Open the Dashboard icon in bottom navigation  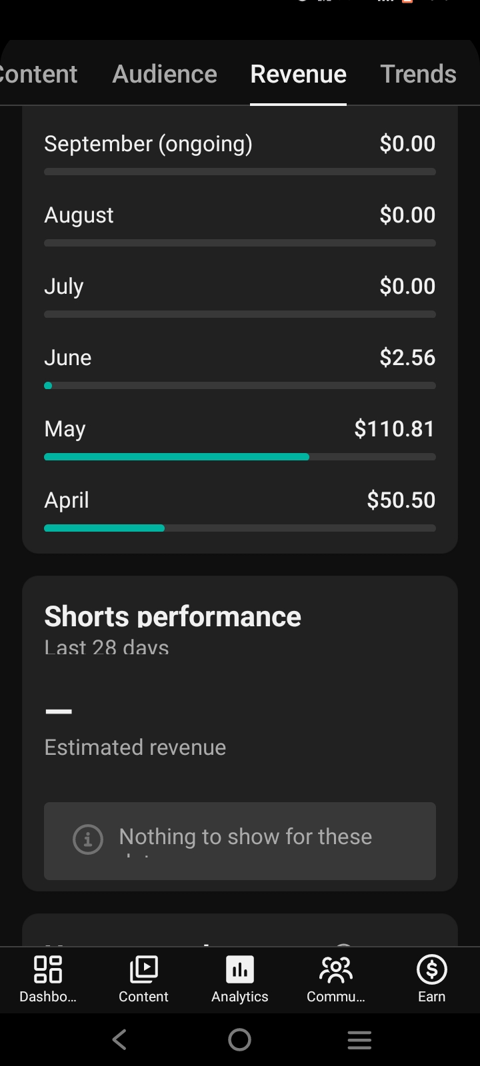[48, 969]
